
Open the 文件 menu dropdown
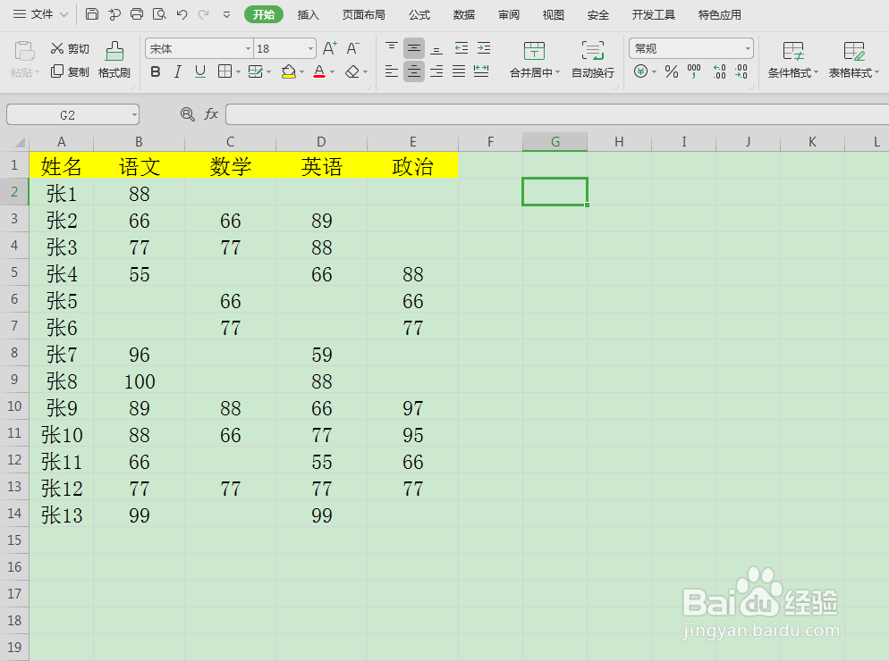click(41, 14)
